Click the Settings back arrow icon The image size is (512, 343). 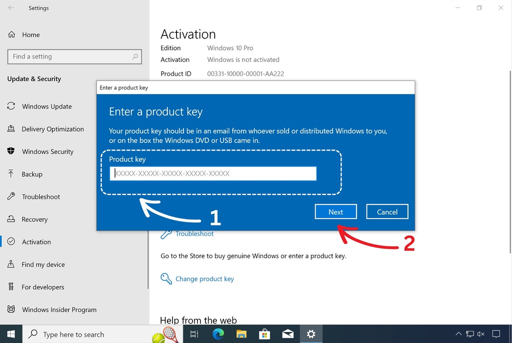11,8
